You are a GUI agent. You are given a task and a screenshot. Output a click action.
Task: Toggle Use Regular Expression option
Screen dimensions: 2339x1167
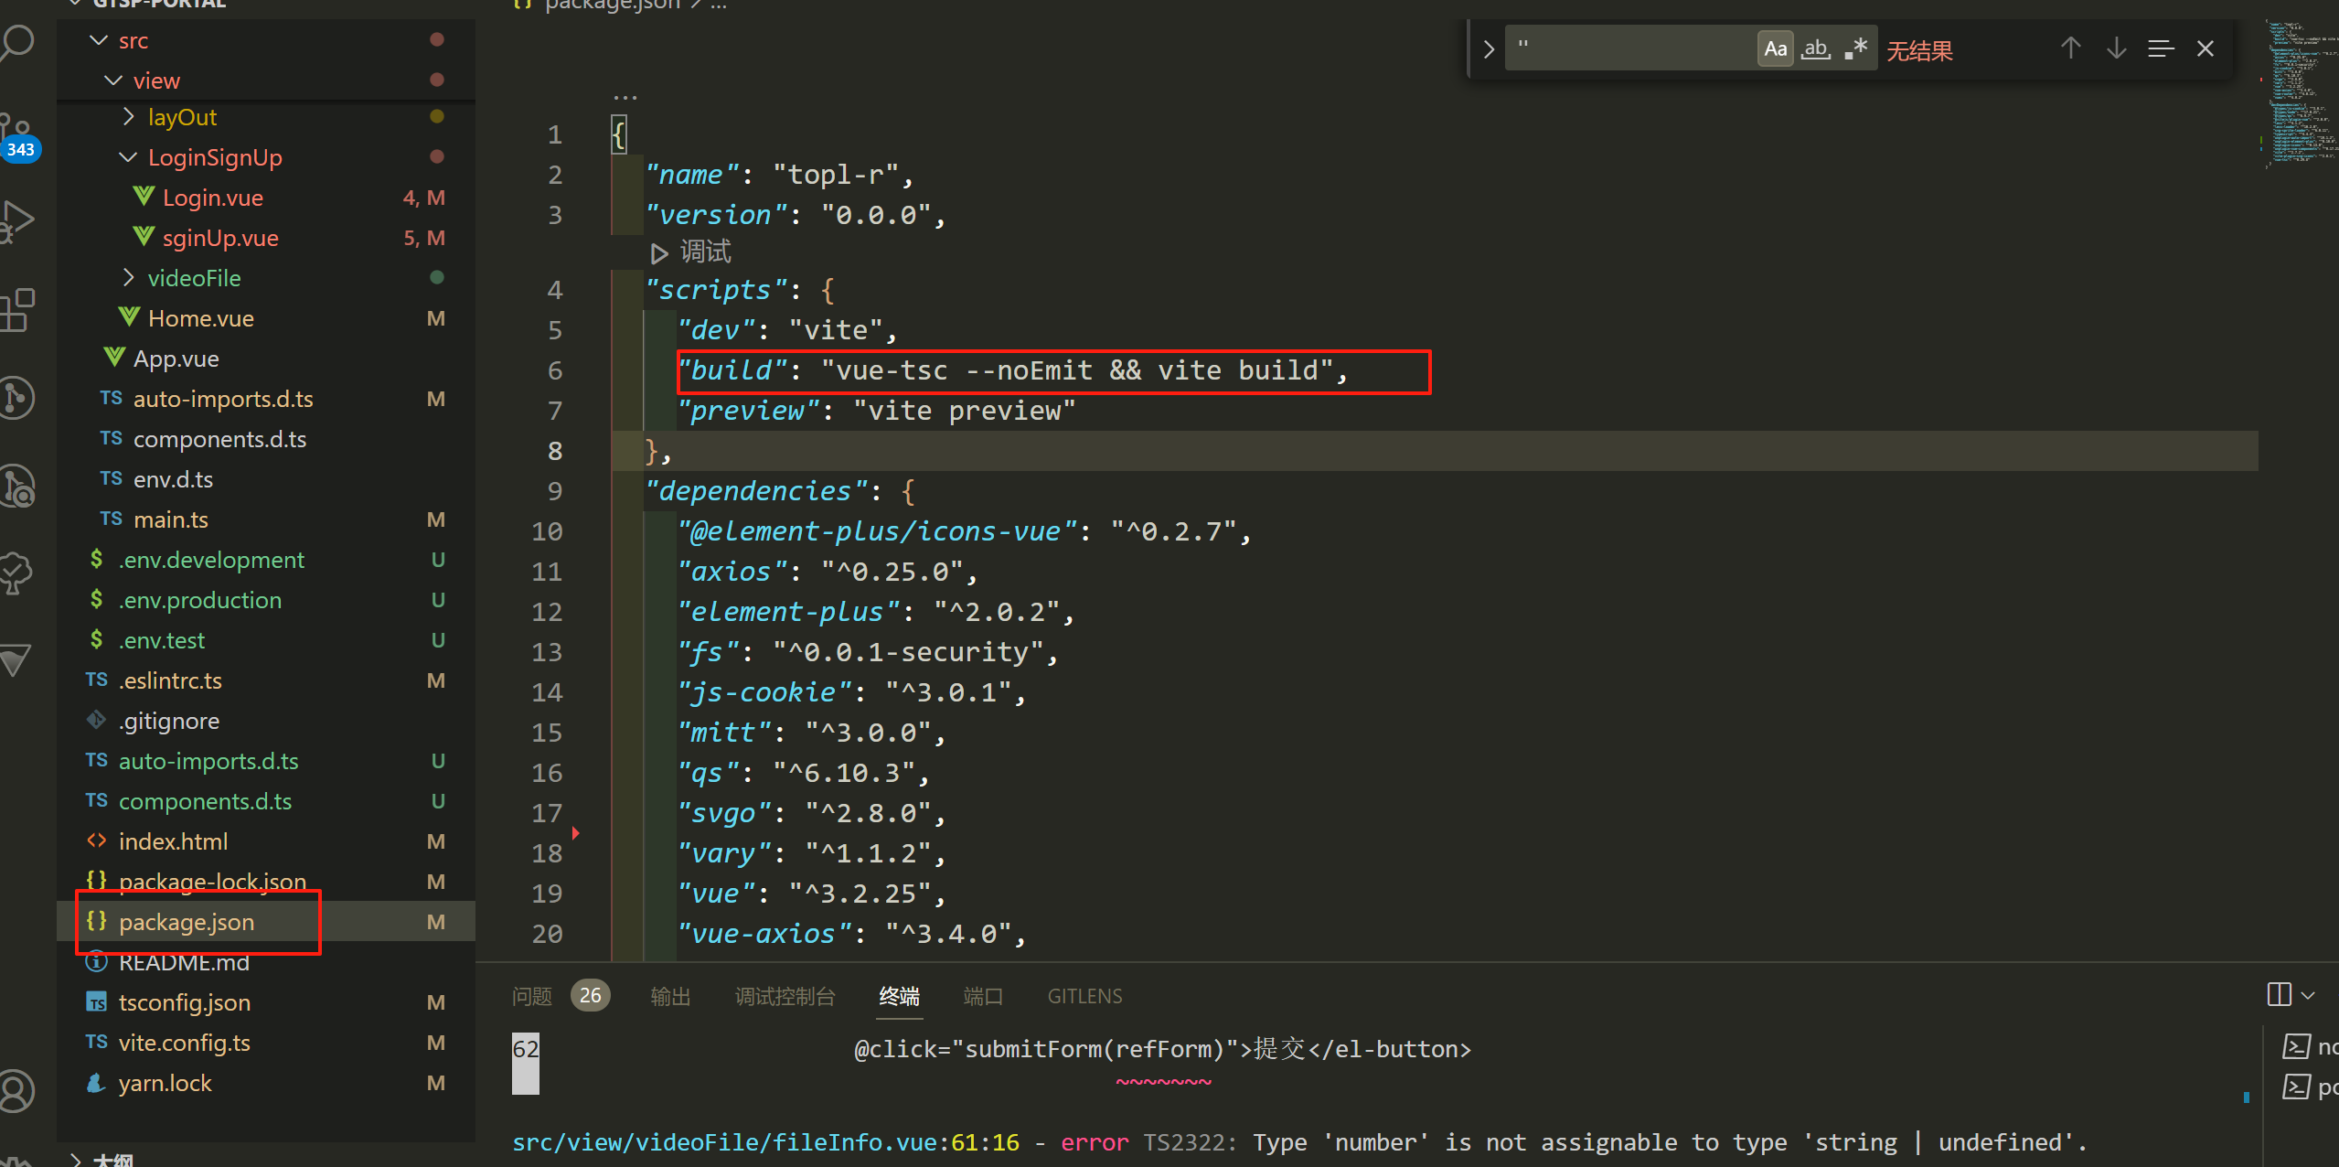point(1856,48)
